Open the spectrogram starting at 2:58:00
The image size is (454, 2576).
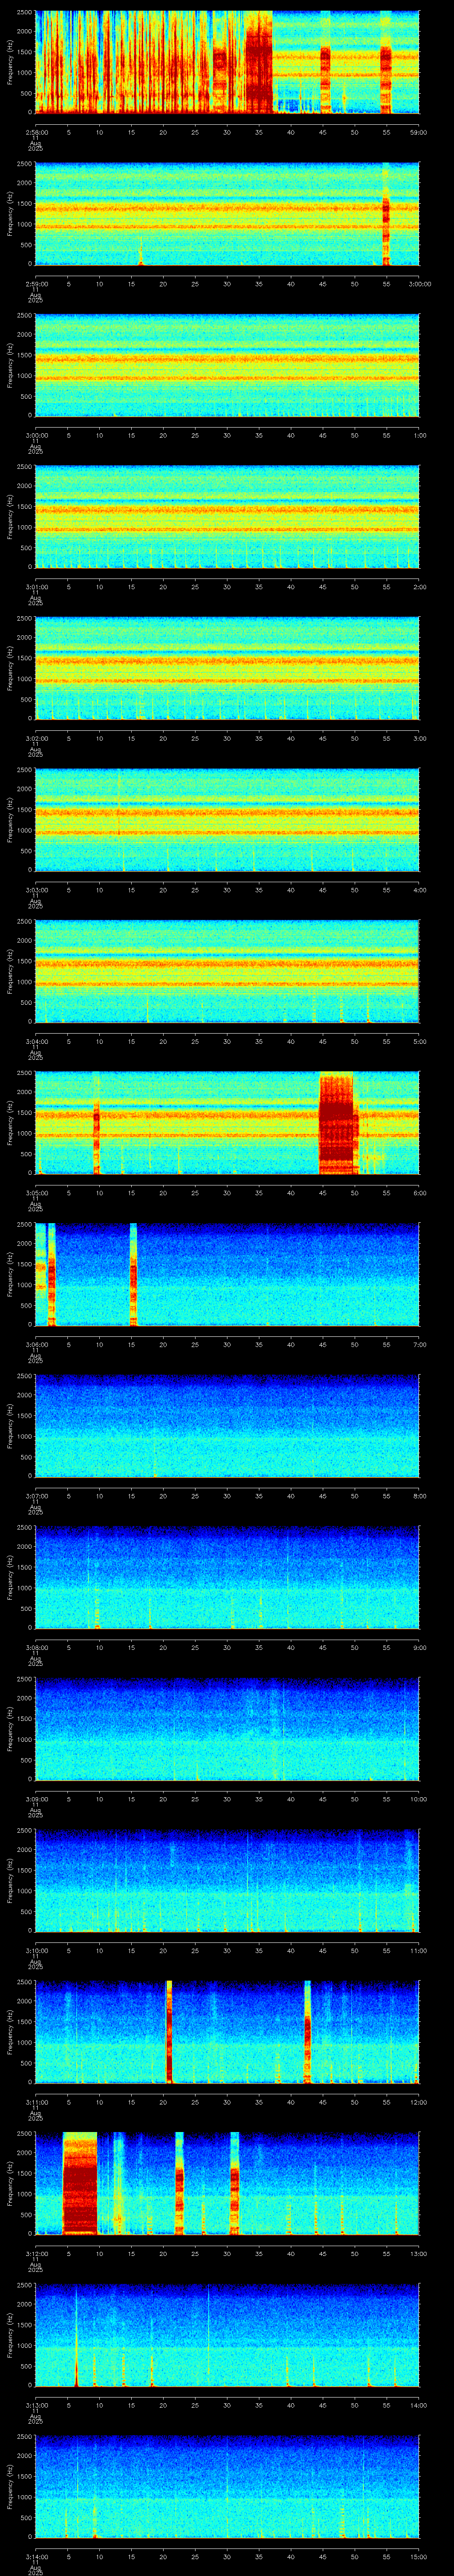coord(227,62)
